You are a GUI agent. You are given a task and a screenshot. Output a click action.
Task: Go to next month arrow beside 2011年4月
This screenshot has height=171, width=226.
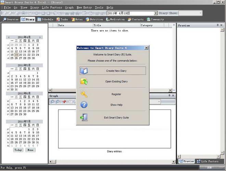pos(40,37)
